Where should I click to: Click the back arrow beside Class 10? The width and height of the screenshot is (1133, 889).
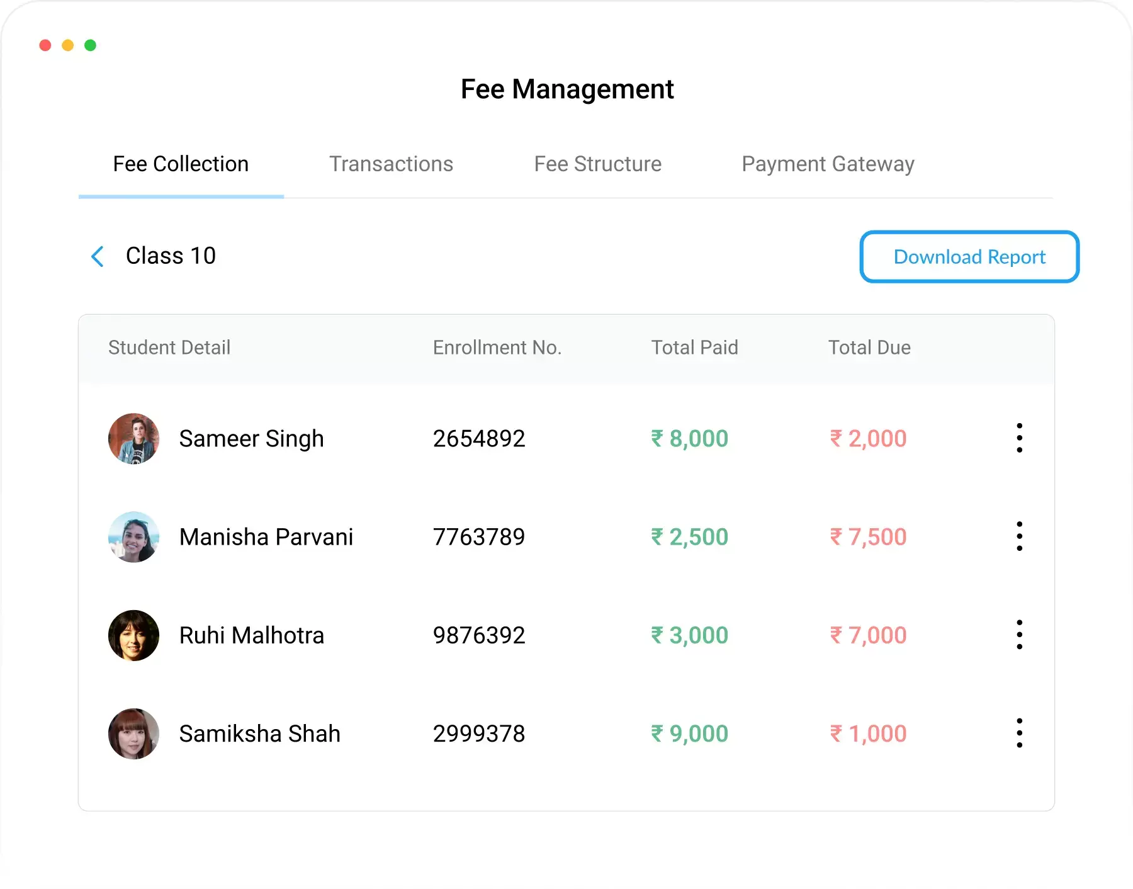coord(98,257)
